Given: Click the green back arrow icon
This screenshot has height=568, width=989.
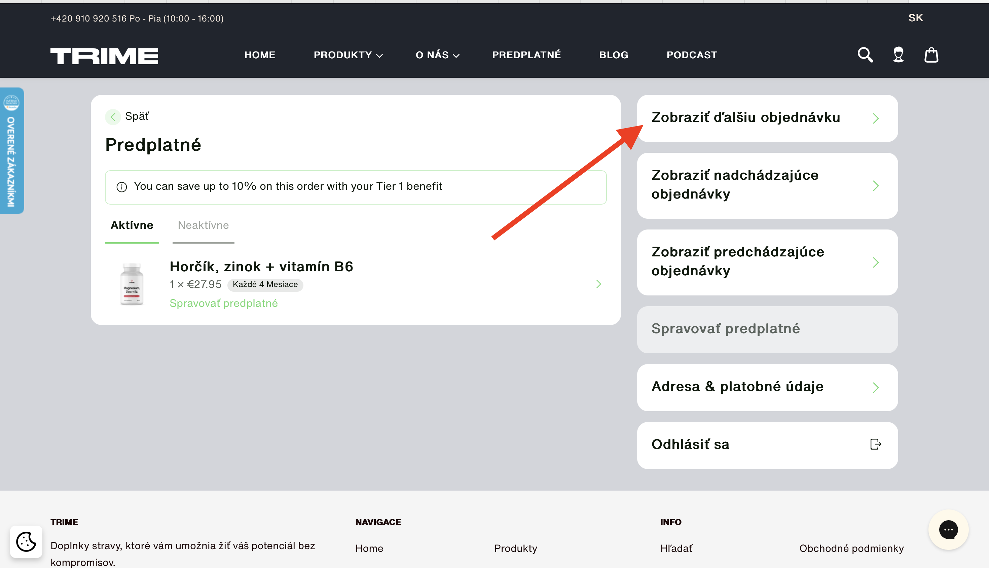Looking at the screenshot, I should [x=113, y=117].
